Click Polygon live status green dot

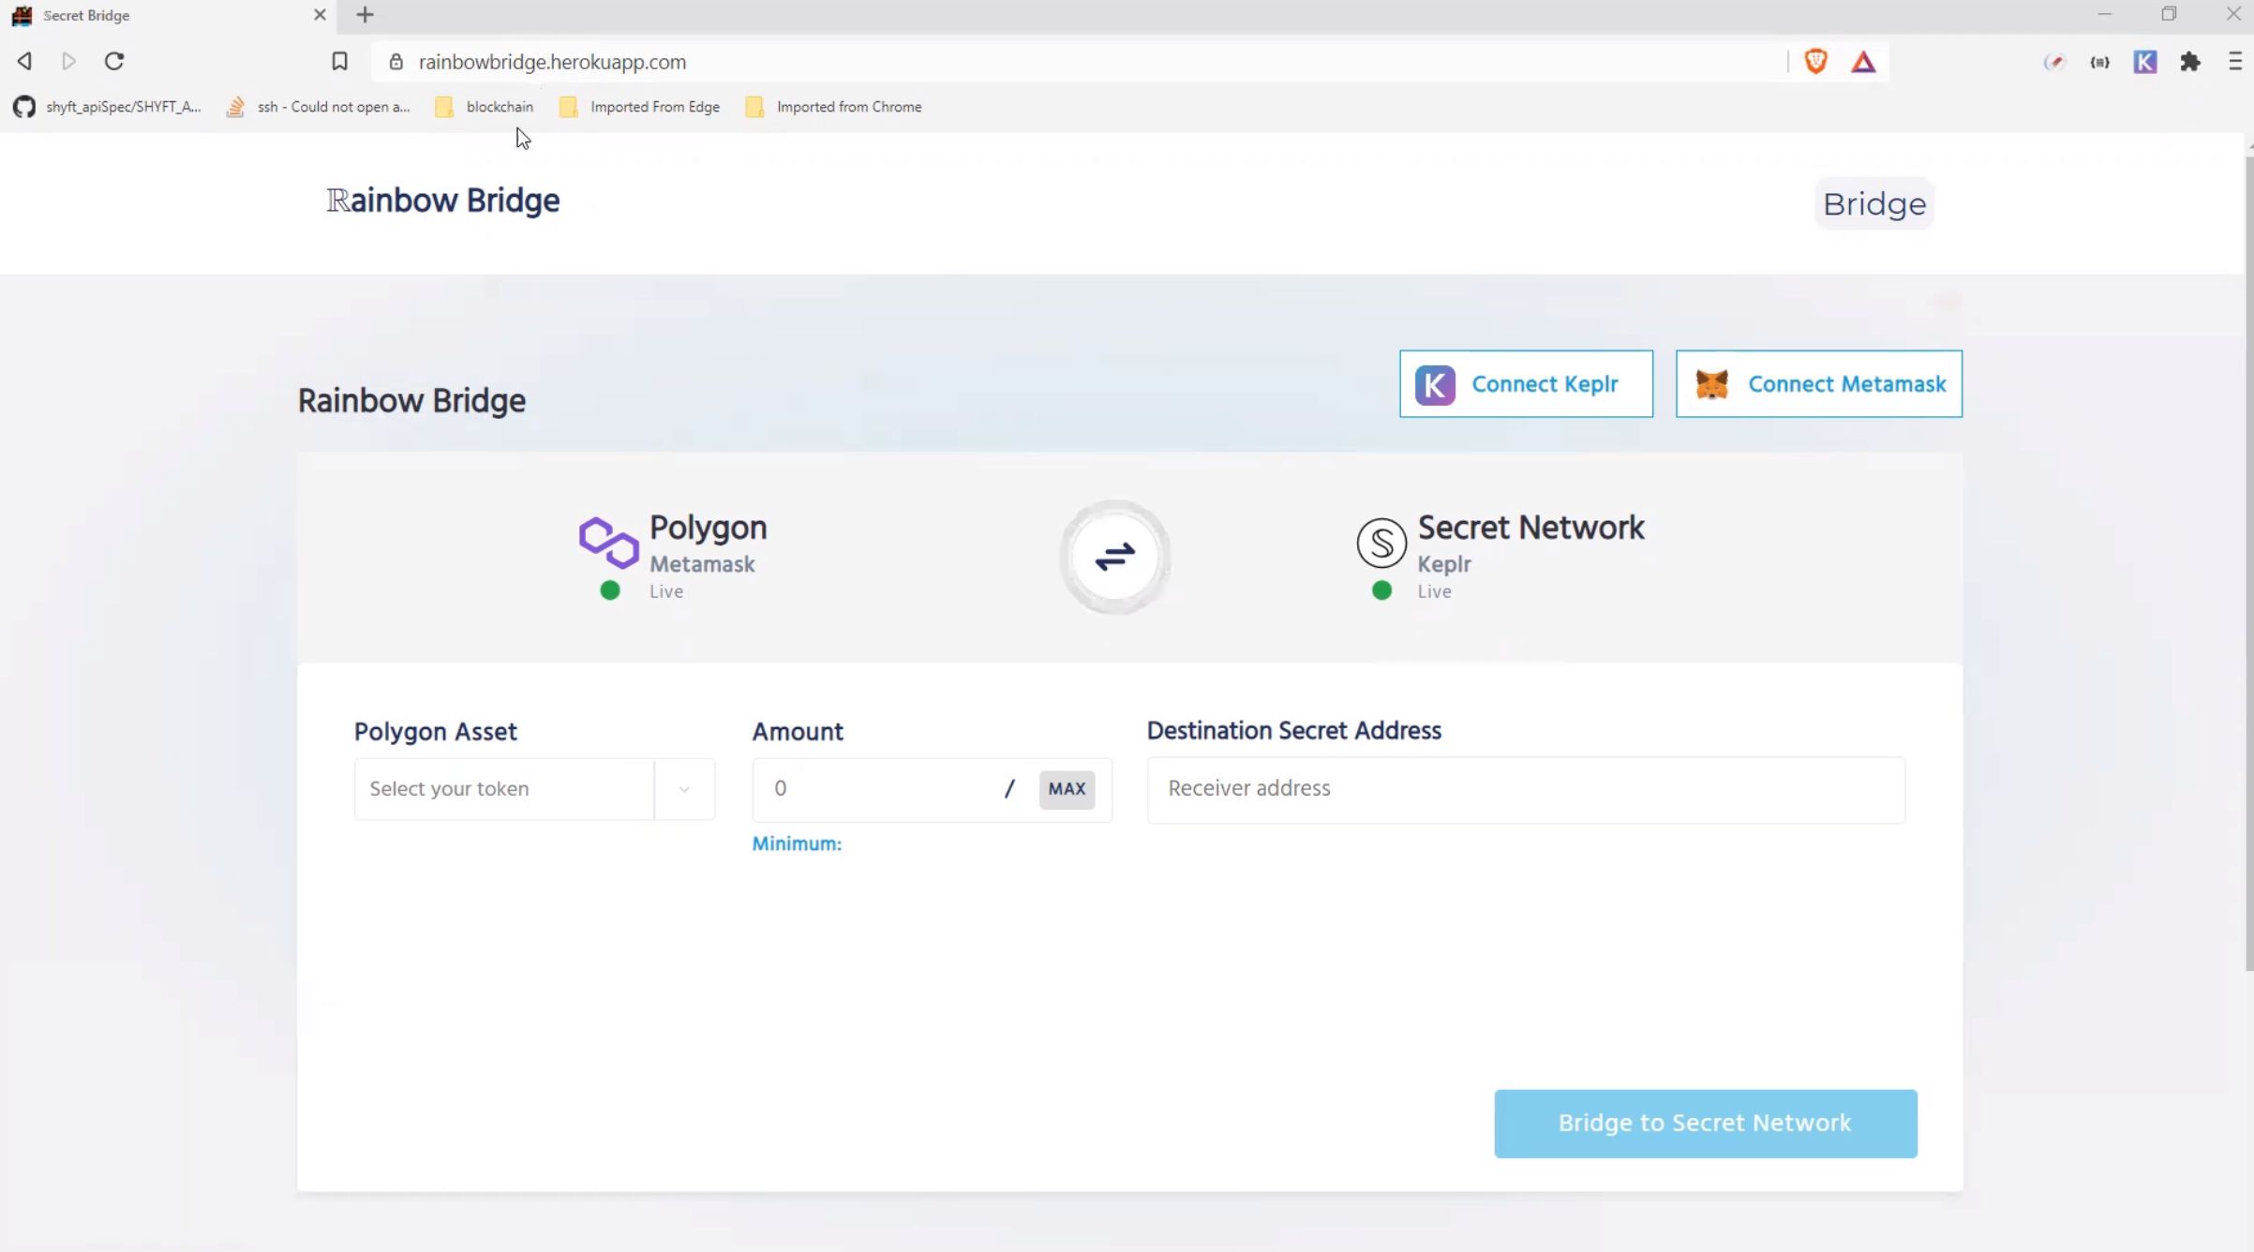coord(610,590)
